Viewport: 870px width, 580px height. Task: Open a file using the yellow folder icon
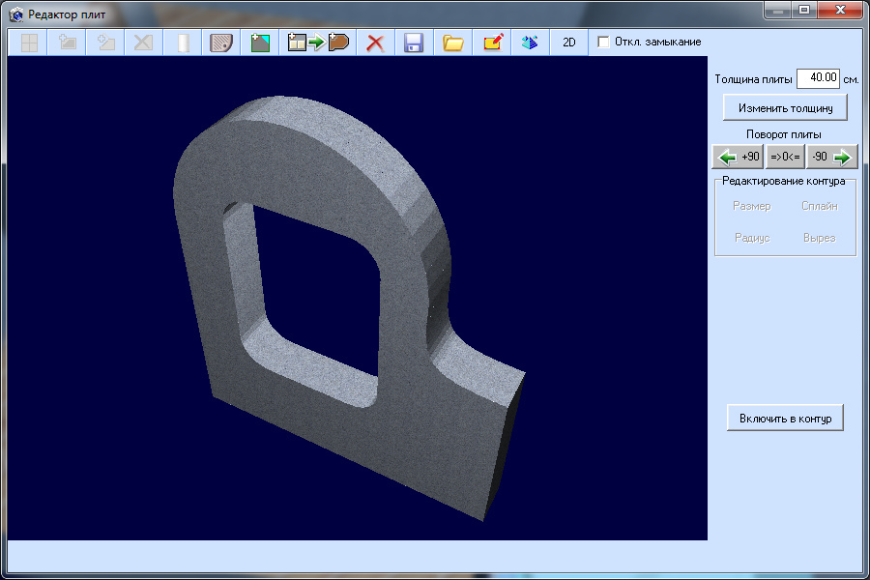pos(452,43)
